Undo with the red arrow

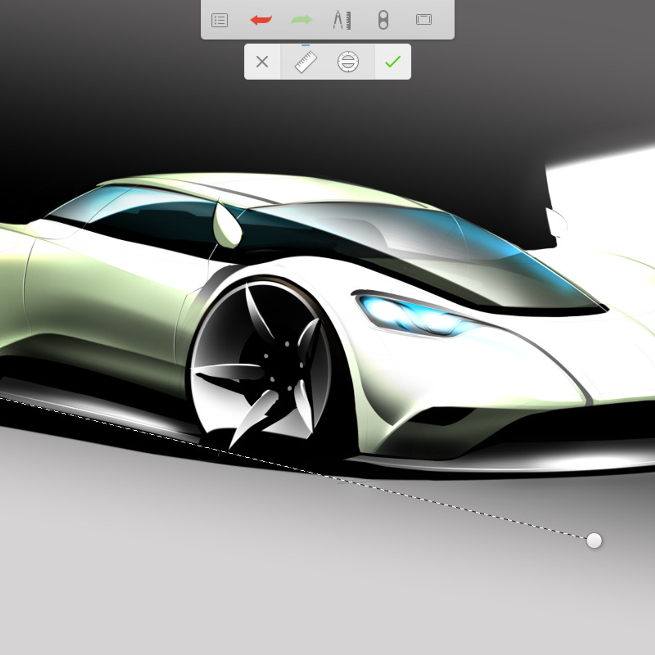pyautogui.click(x=261, y=20)
